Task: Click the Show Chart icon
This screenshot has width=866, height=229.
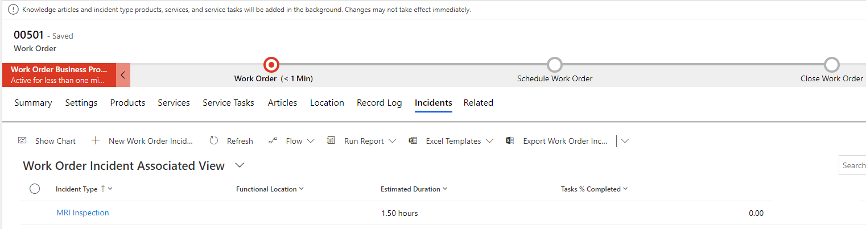Action: 22,141
